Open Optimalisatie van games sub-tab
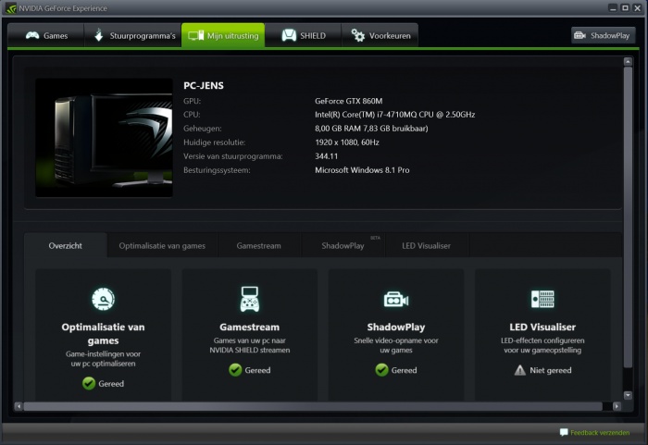648x445 pixels. click(162, 246)
